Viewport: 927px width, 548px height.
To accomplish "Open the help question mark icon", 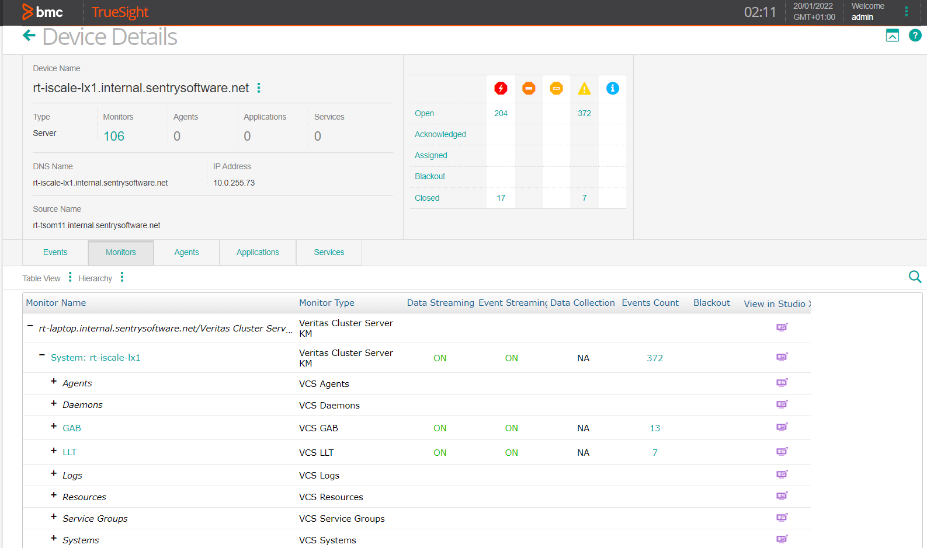I will [x=915, y=36].
